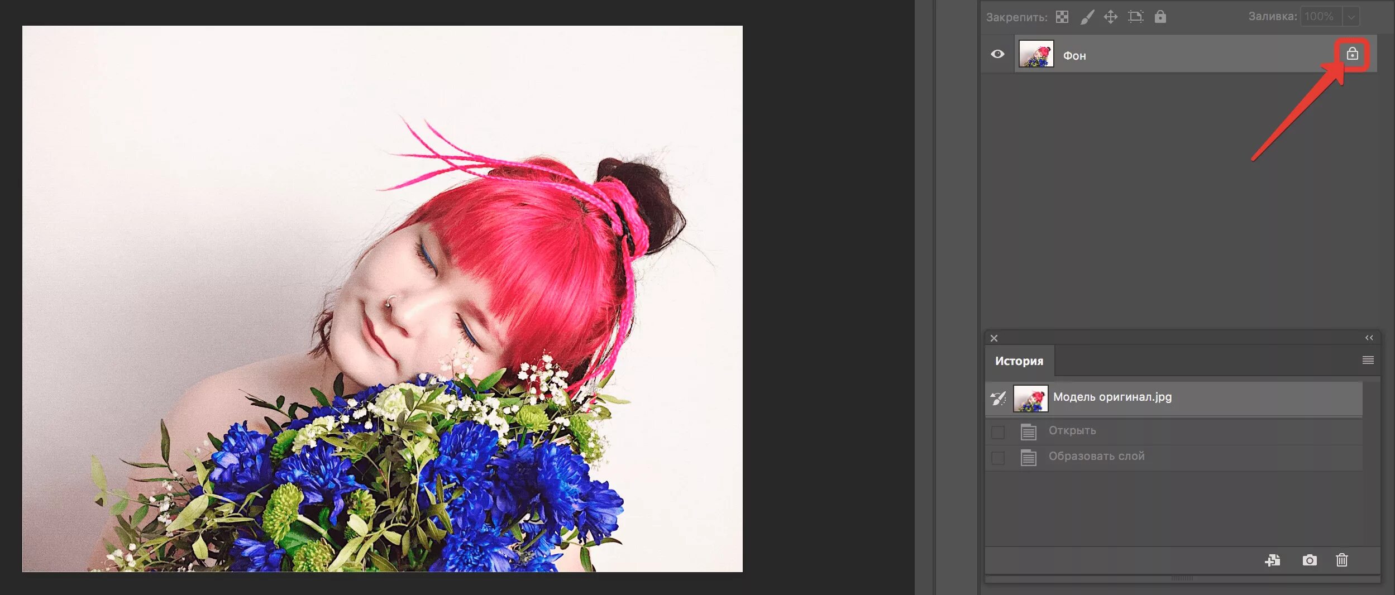Select the Образовать слой history state
This screenshot has width=1395, height=595.
[1174, 458]
